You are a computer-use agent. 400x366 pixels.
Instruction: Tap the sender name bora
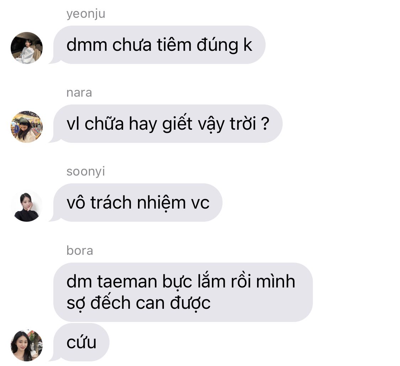(80, 250)
